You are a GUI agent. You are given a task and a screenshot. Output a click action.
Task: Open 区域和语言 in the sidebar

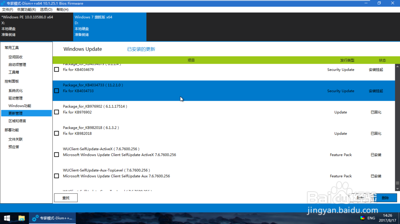17,121
